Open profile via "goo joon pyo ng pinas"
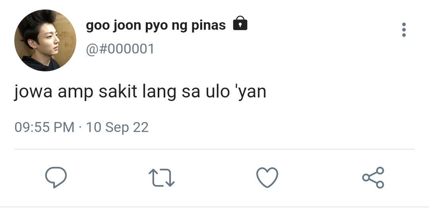The width and height of the screenshot is (429, 214). point(156,26)
